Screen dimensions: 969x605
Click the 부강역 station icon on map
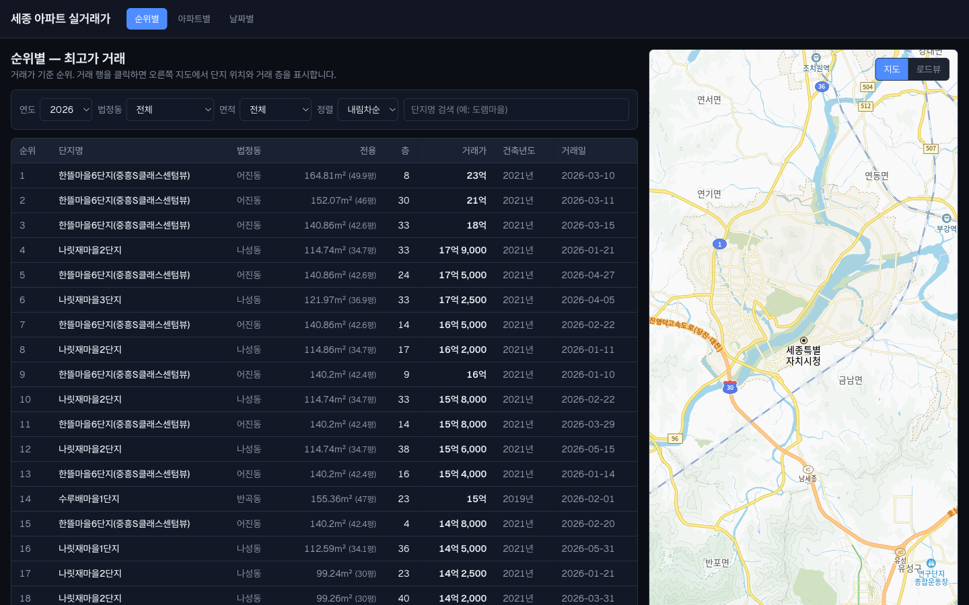(947, 218)
